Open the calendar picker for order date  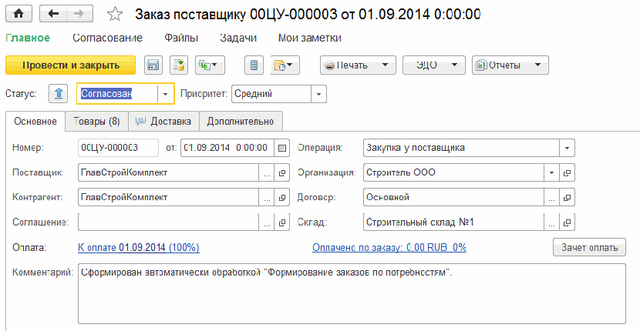(x=281, y=148)
